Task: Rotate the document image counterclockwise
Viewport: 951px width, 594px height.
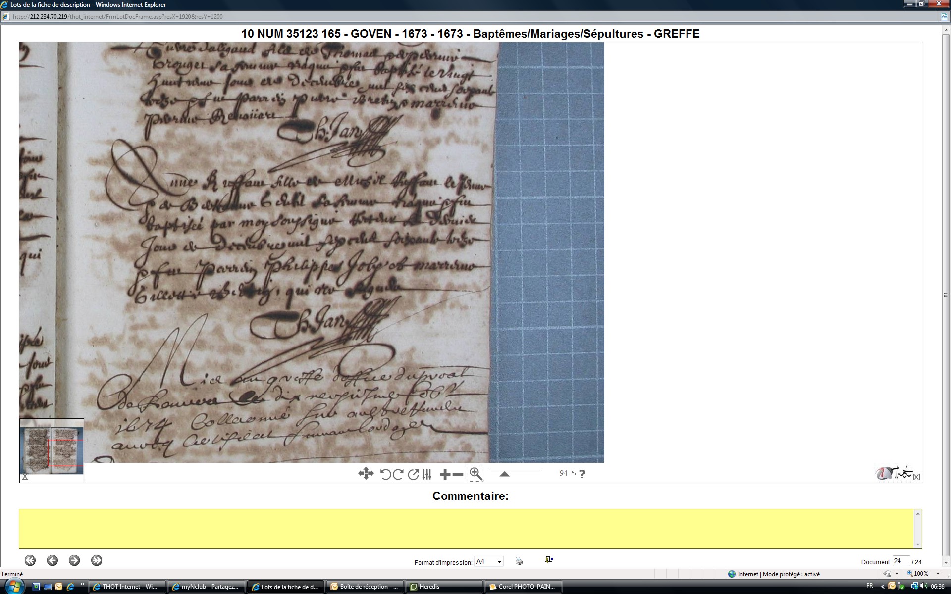Action: (x=386, y=474)
